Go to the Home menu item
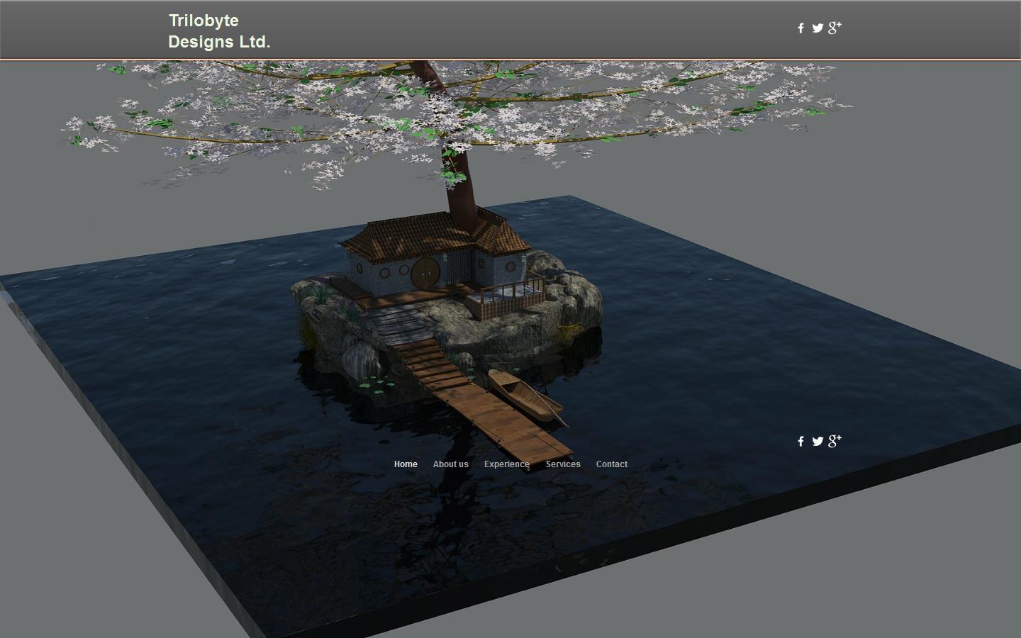 [406, 464]
